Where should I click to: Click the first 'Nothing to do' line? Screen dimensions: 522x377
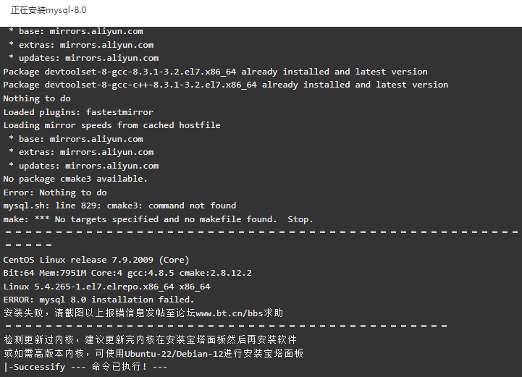pyautogui.click(x=37, y=98)
